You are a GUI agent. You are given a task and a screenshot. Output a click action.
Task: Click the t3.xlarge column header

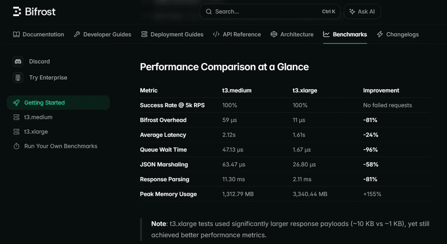click(305, 90)
